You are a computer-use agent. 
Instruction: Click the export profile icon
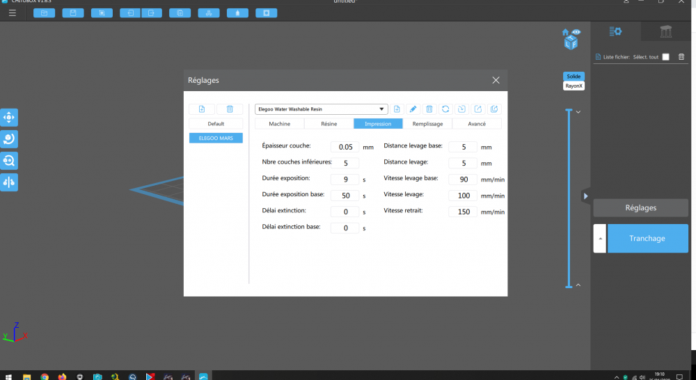[x=478, y=109]
